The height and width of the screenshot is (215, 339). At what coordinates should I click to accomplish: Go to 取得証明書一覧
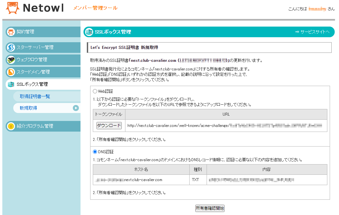[47, 96]
